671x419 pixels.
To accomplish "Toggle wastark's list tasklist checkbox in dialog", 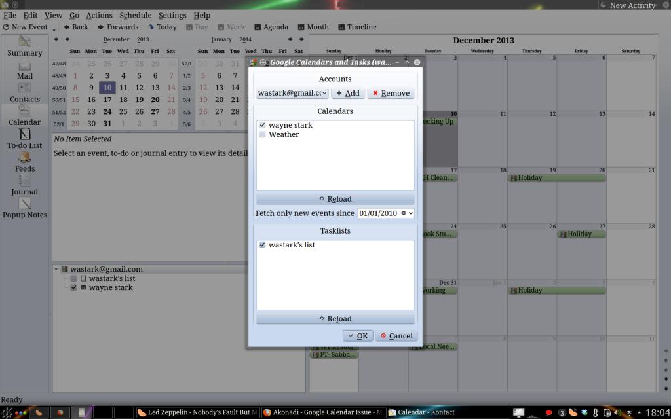I will (x=262, y=245).
